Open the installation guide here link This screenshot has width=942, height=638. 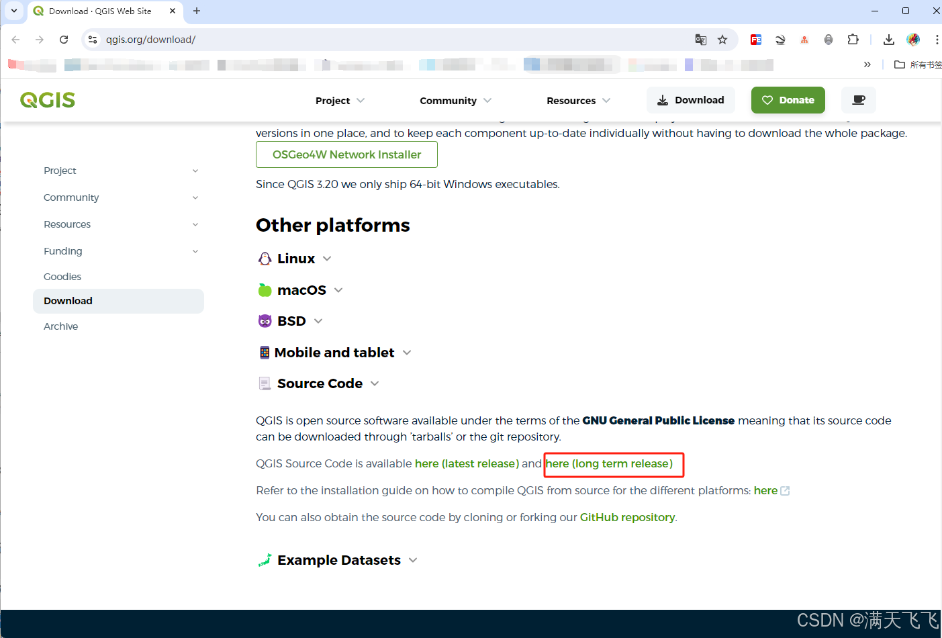765,490
